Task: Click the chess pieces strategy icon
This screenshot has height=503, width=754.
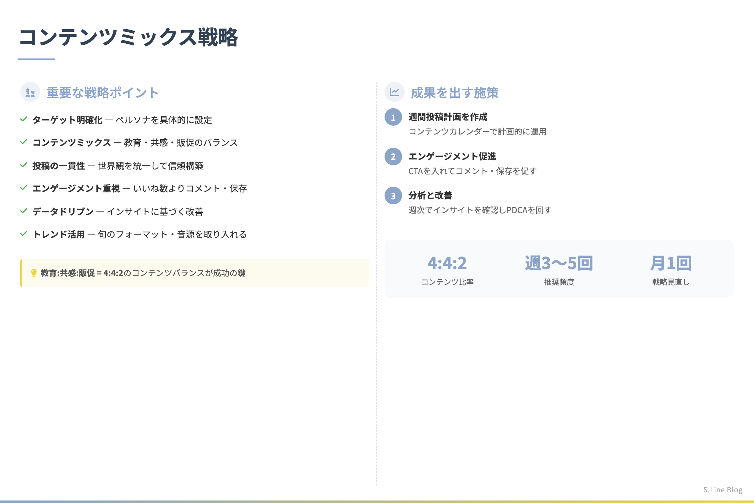Action: point(30,92)
